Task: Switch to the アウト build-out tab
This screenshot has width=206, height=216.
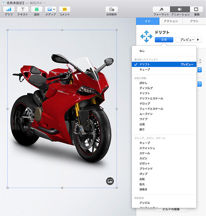Action: (x=194, y=21)
